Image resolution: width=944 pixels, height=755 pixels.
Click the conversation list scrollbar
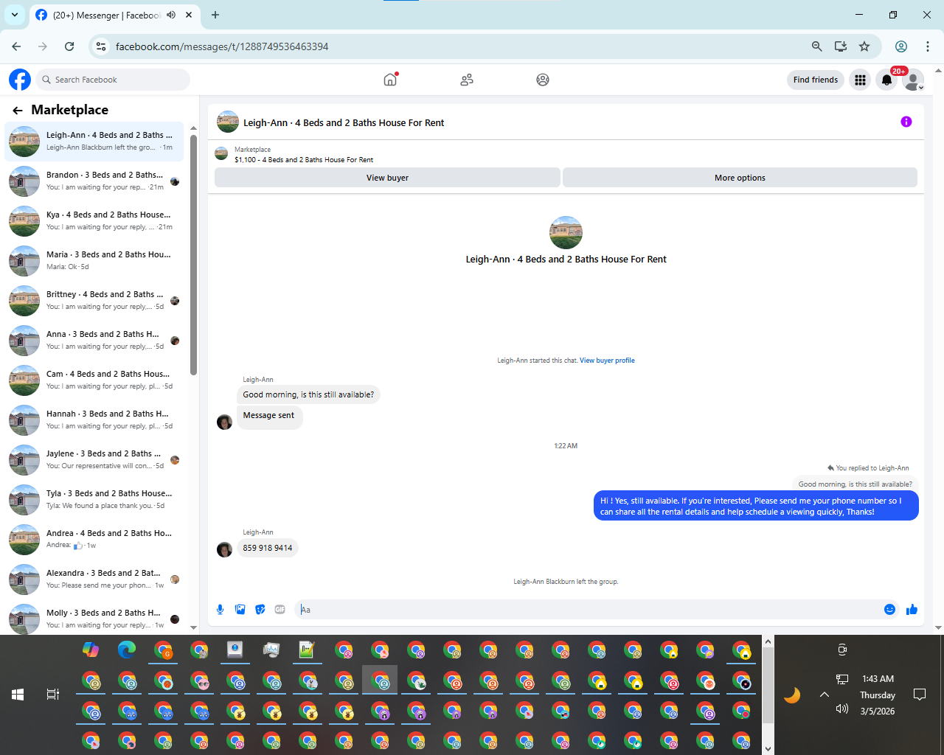tap(193, 254)
